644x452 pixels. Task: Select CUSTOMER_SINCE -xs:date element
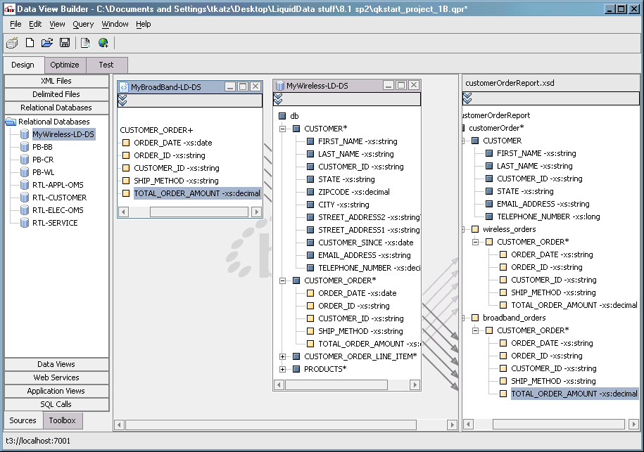point(365,243)
